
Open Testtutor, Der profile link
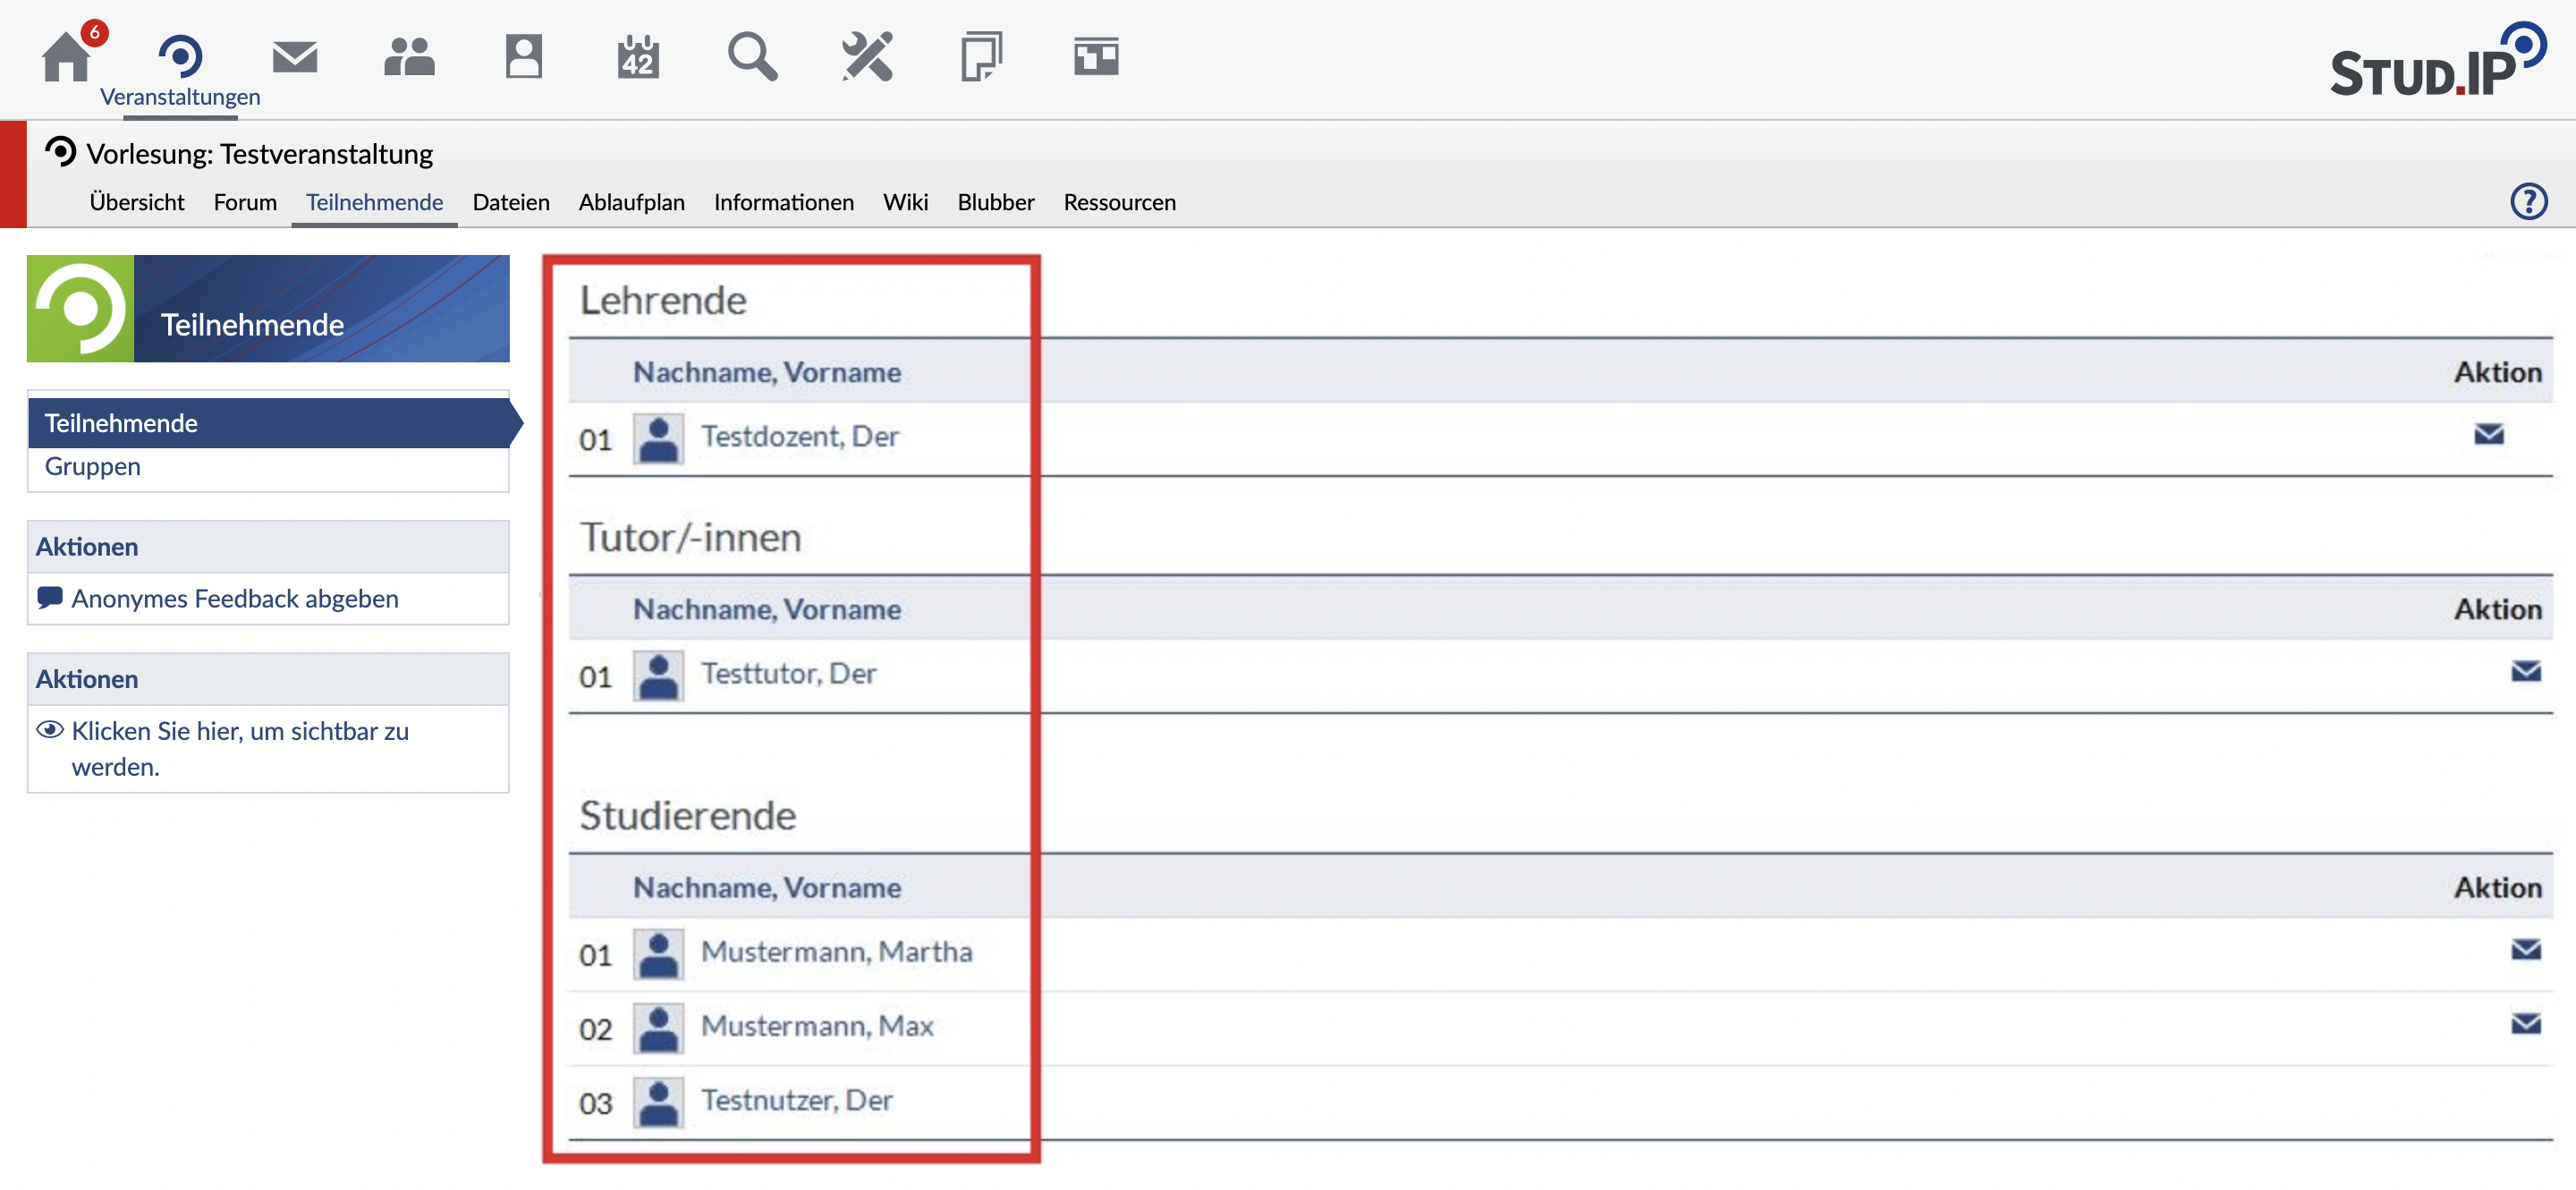click(789, 674)
